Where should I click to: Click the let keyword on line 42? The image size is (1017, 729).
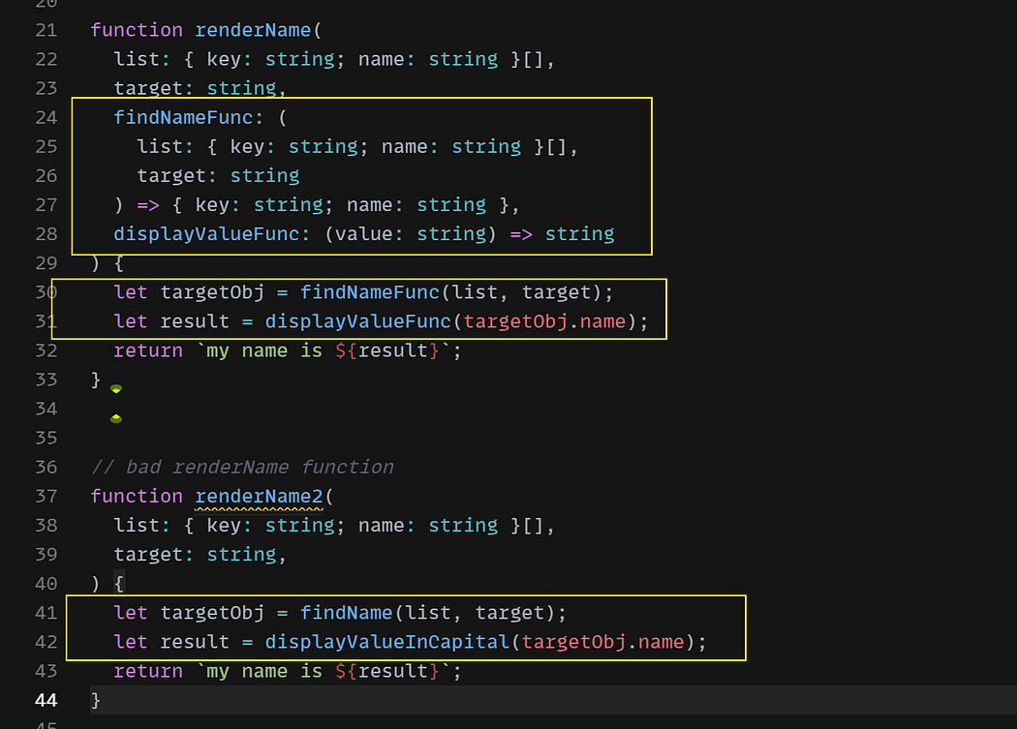[x=131, y=642]
